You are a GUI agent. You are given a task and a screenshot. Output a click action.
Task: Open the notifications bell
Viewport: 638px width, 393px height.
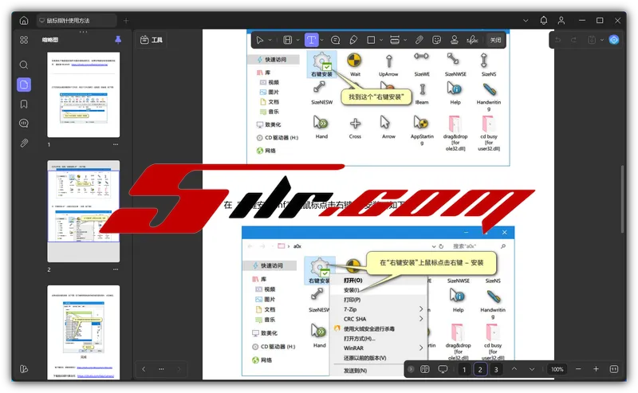(x=544, y=21)
